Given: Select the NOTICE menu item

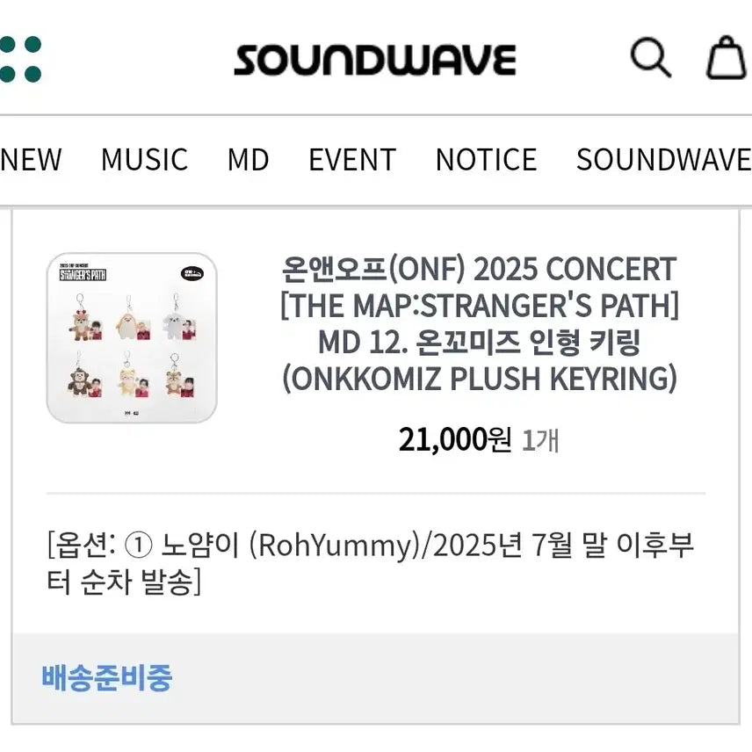Looking at the screenshot, I should [486, 160].
